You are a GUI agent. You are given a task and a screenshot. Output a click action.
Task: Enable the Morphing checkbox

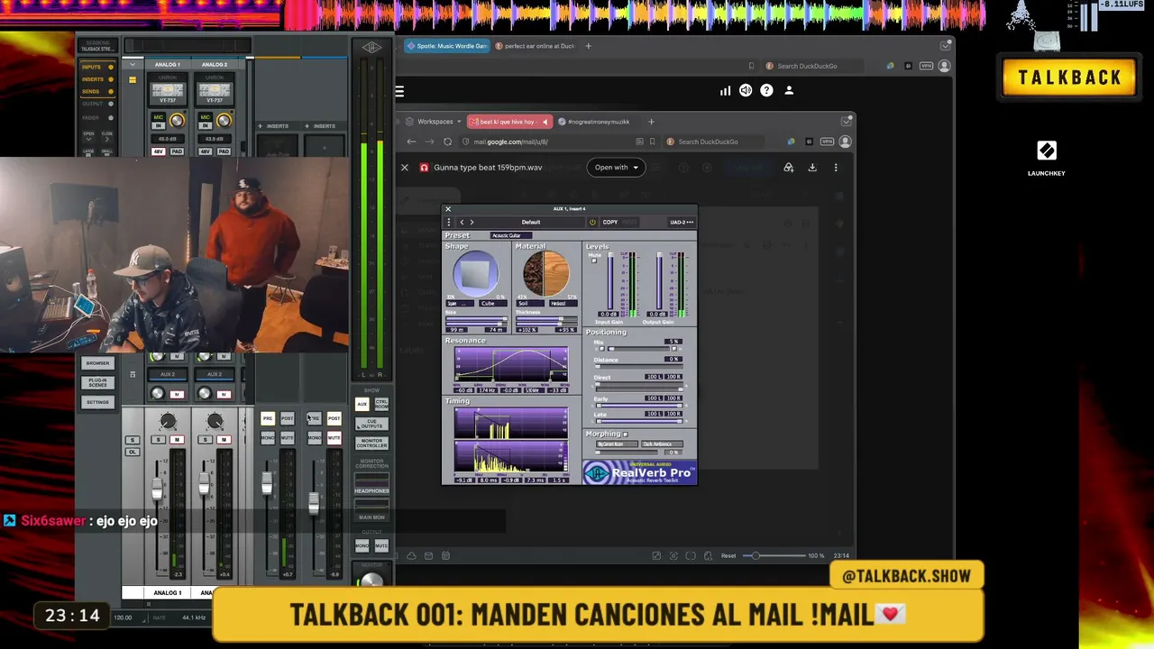click(625, 434)
